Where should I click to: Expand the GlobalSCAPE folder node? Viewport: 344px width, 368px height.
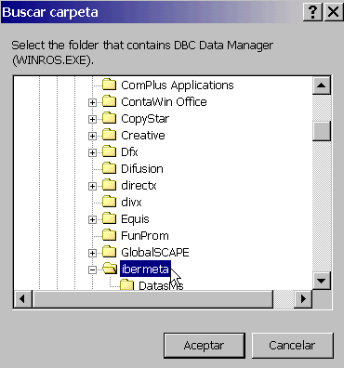92,253
